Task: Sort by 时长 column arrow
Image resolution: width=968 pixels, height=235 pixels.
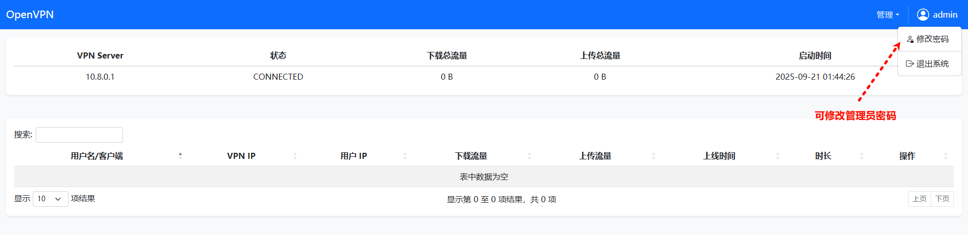Action: click(862, 156)
